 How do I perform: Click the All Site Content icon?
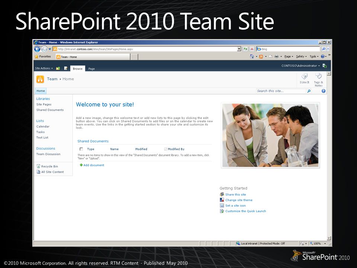coord(38,172)
